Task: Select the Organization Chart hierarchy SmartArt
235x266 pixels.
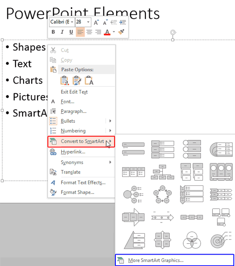Action: [163, 172]
